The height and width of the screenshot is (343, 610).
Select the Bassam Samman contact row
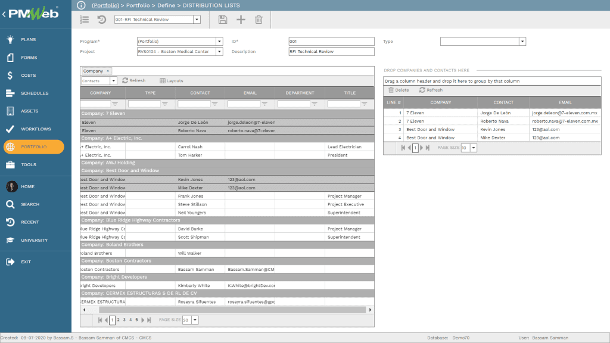[227, 269]
